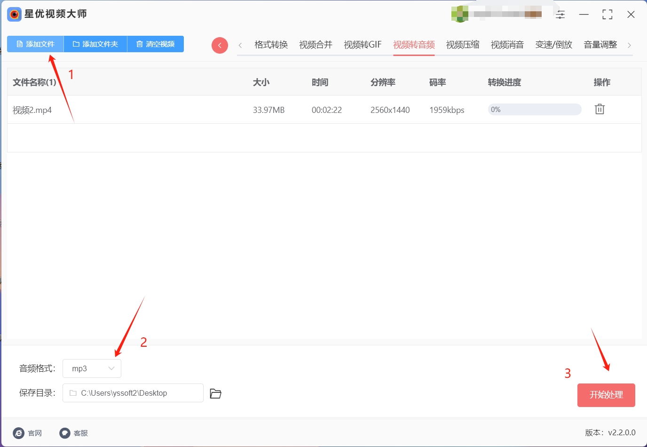Show more tabs with the right chevron

[629, 45]
